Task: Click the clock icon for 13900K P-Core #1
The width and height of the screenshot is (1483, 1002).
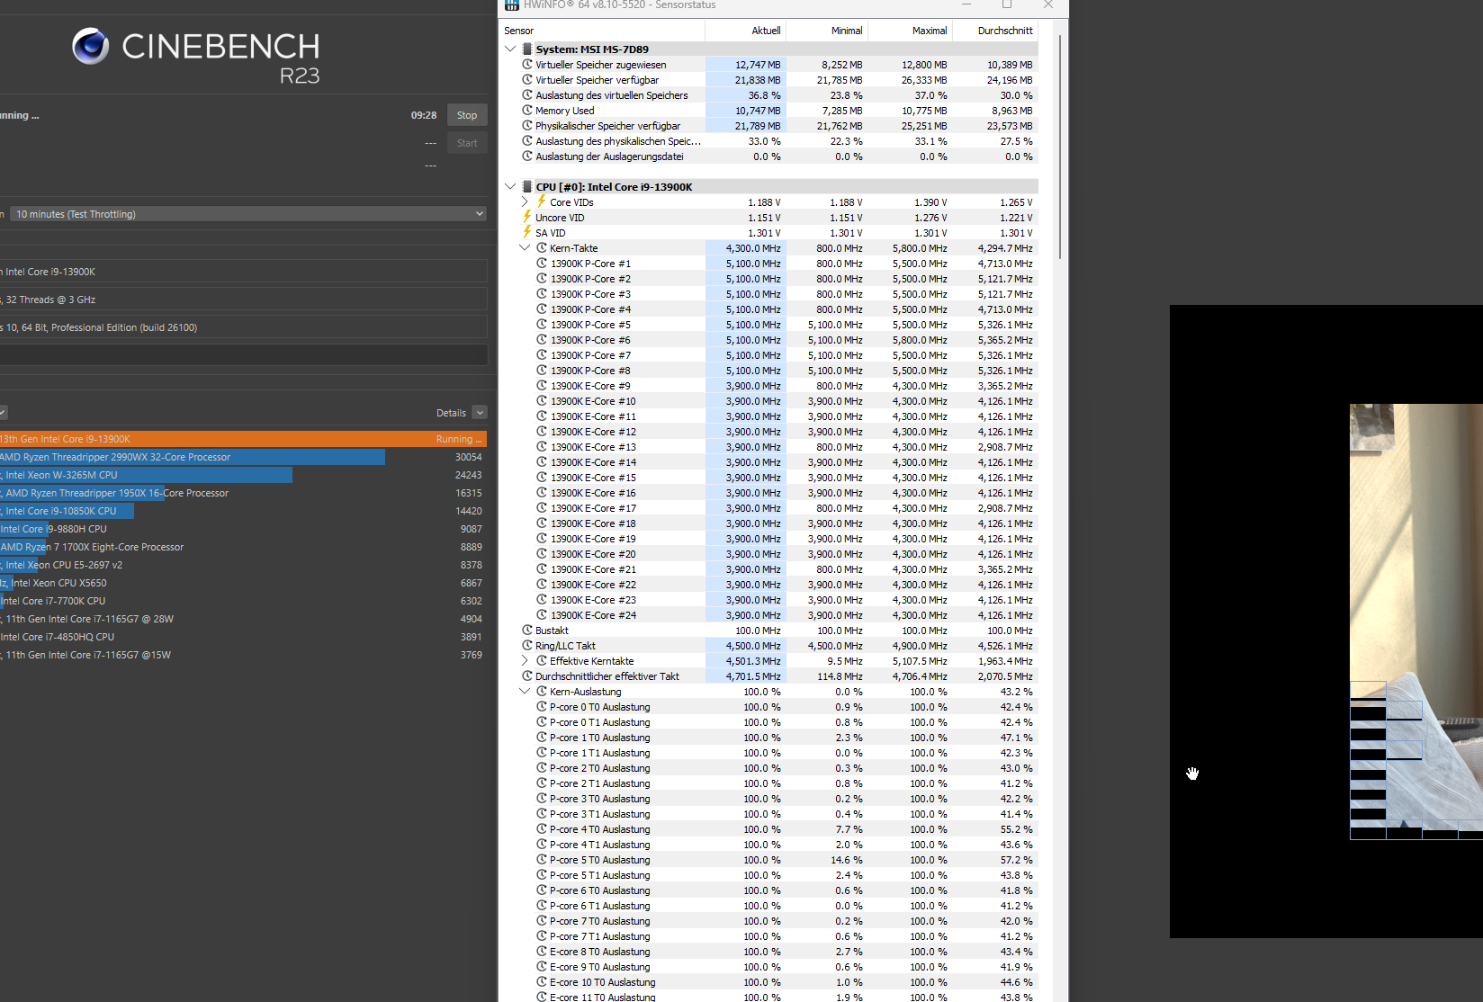Action: click(x=542, y=264)
